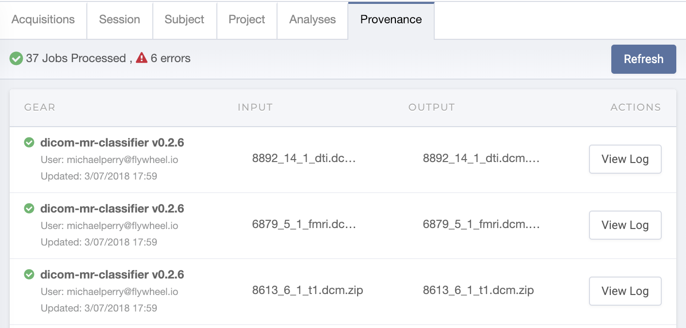Click the OUTPUT column header
Screen dimensions: 686x328
[x=432, y=107]
